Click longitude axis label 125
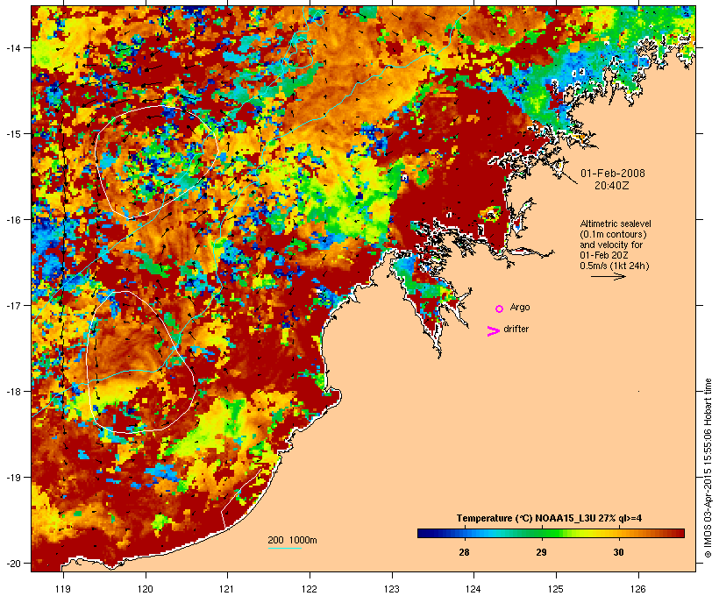 [556, 589]
